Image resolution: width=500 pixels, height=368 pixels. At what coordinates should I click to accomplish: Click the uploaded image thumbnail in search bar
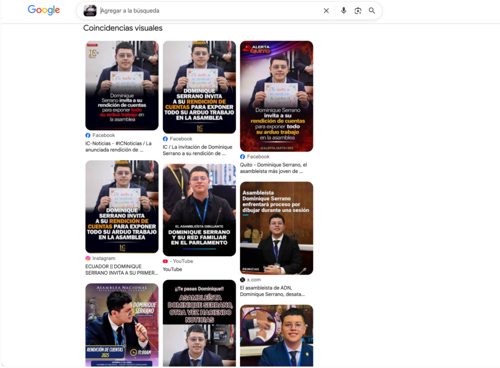point(90,11)
